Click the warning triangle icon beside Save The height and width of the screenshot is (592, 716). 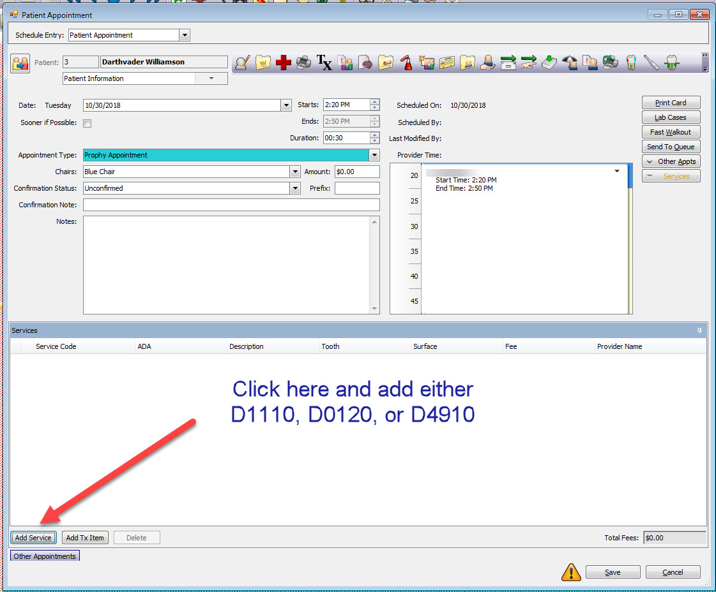[571, 572]
